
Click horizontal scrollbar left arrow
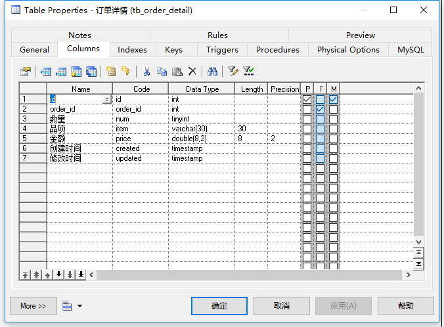(91, 274)
